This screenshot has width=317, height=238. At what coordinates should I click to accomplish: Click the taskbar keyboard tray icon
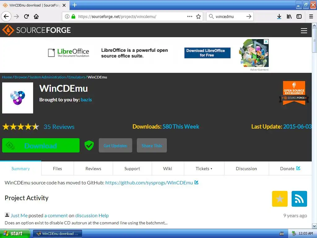click(281, 234)
